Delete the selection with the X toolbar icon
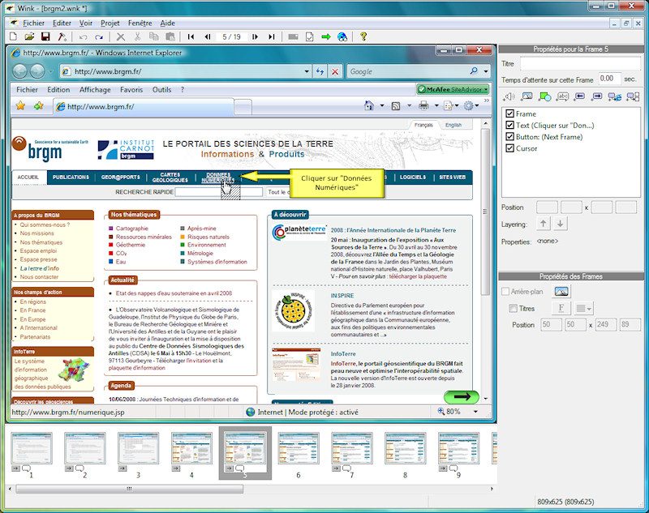 (x=120, y=37)
